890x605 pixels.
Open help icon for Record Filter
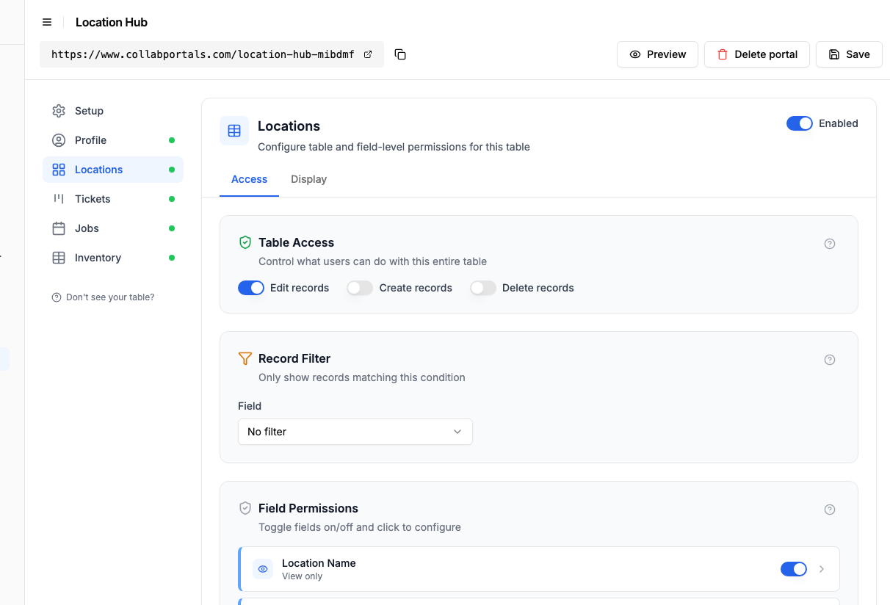click(830, 360)
